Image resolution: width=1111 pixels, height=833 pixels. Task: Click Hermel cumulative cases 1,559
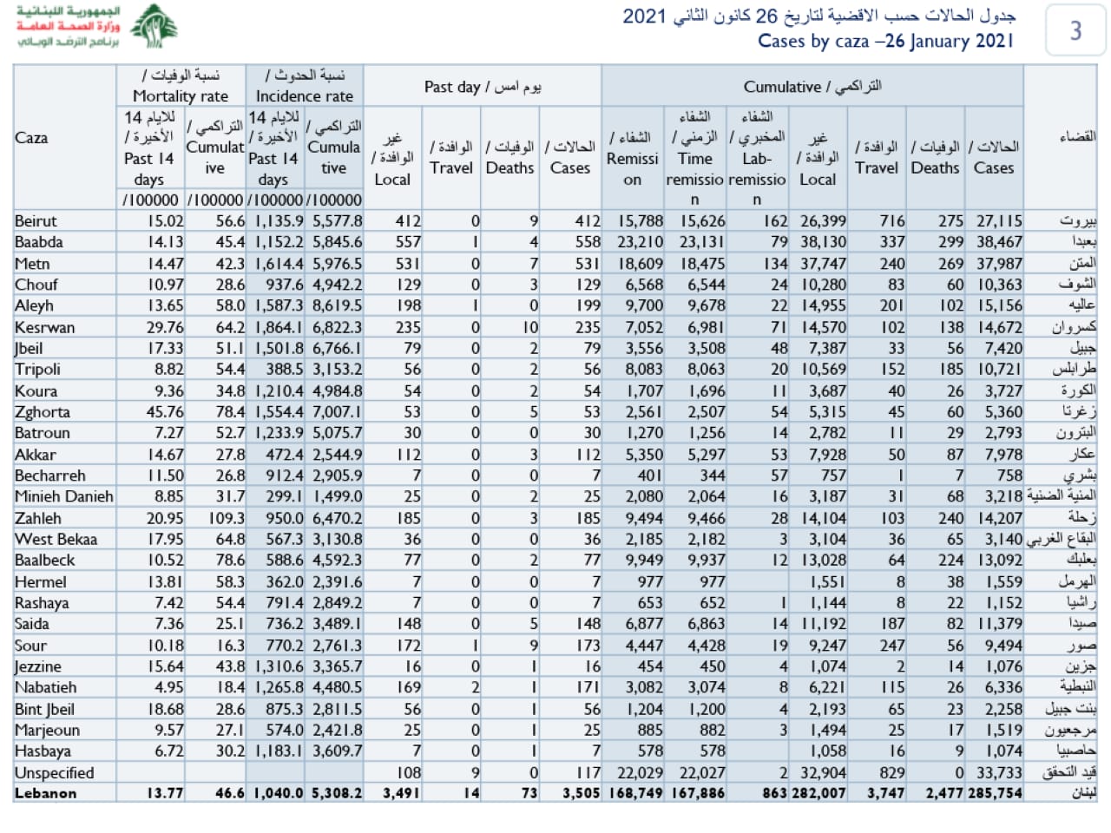1003,581
